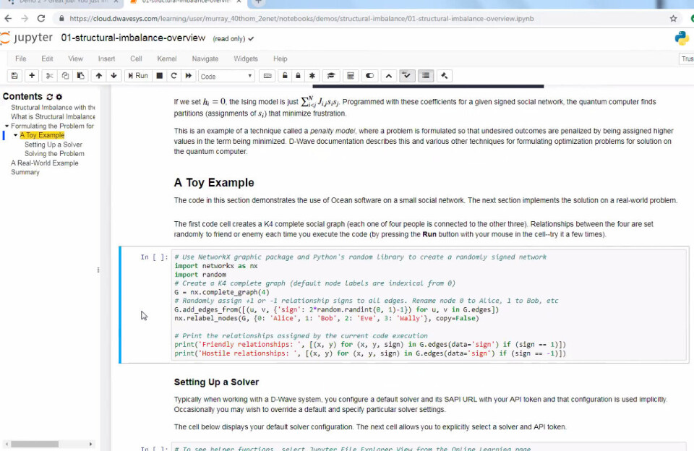
Task: Refresh the Contents table of contents
Action: click(50, 97)
